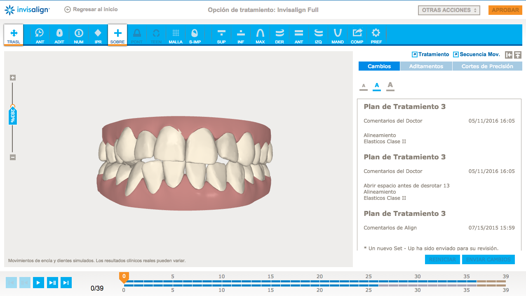Click the COMP share icon
The width and height of the screenshot is (526, 296).
(x=357, y=35)
